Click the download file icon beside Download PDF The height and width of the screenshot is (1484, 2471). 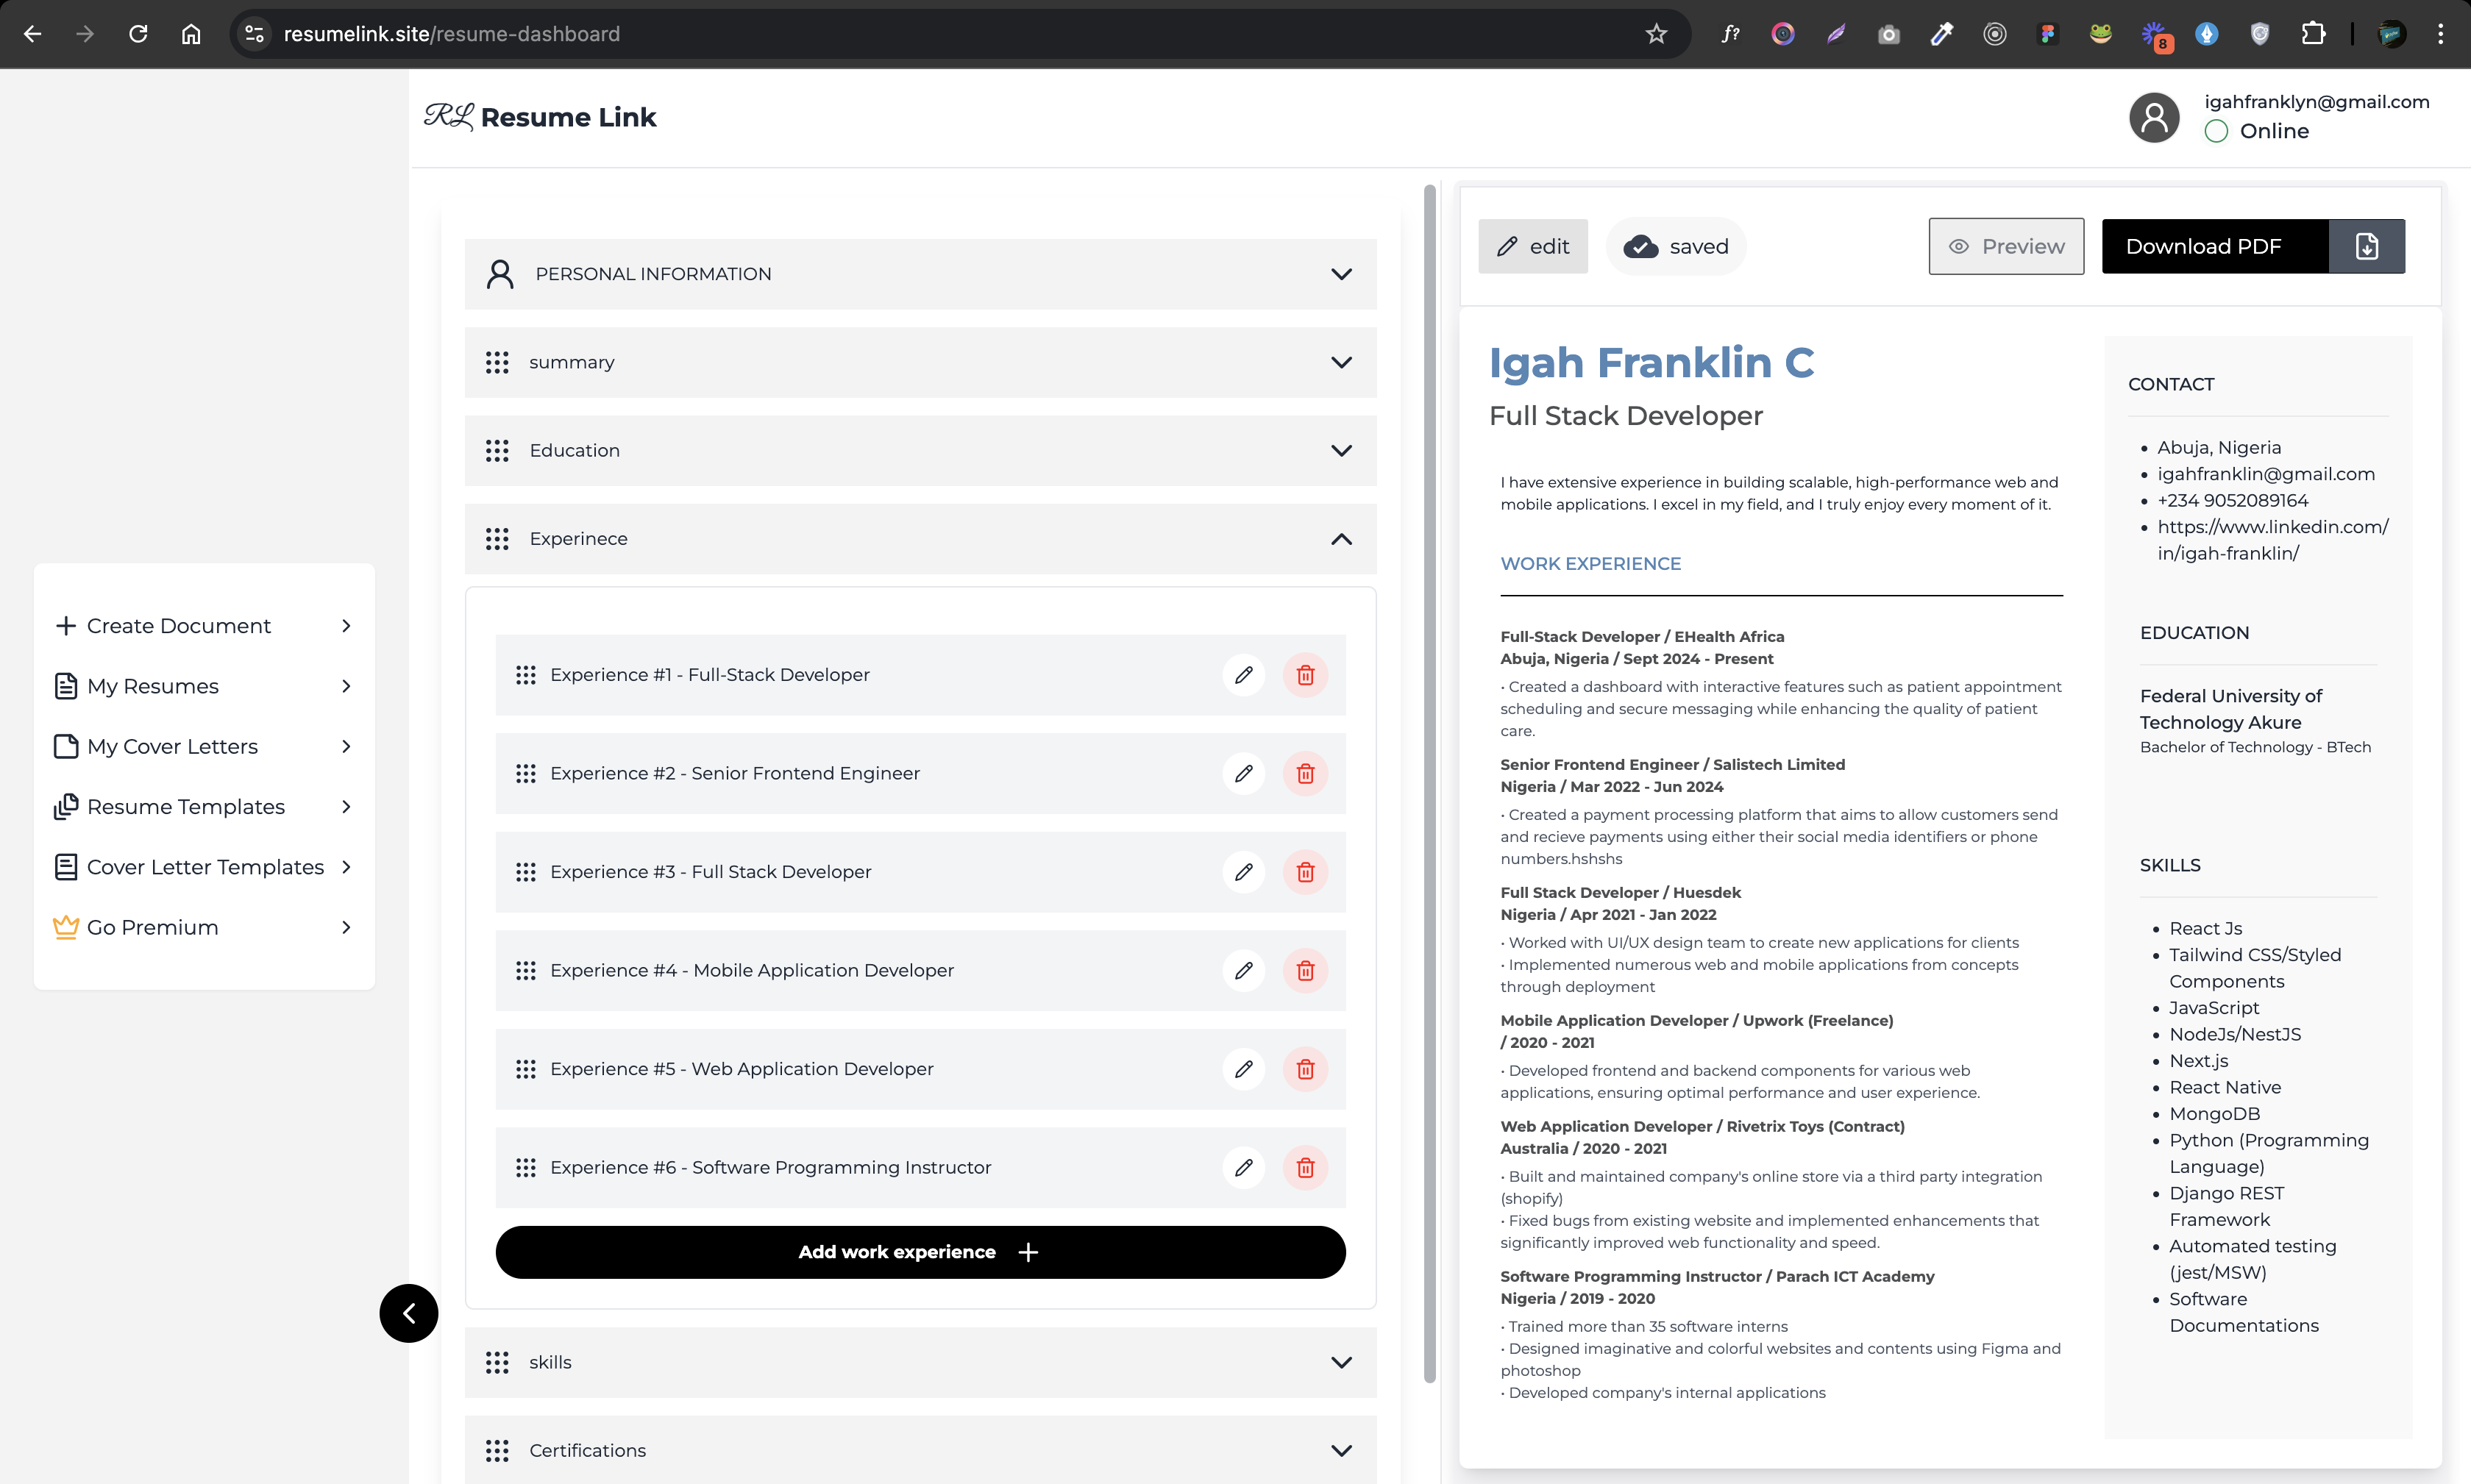(2366, 246)
